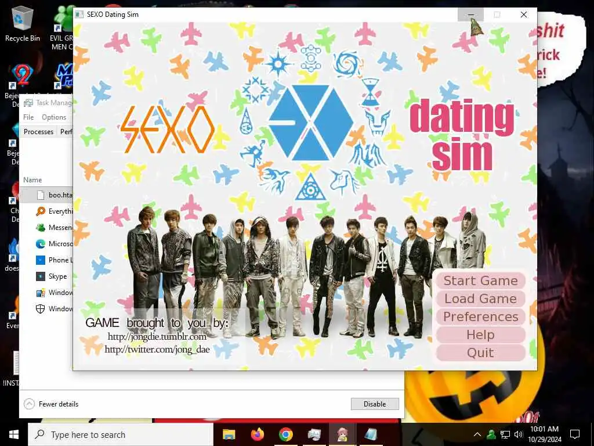Image resolution: width=594 pixels, height=446 pixels.
Task: Open the game's Help
Action: tap(480, 335)
